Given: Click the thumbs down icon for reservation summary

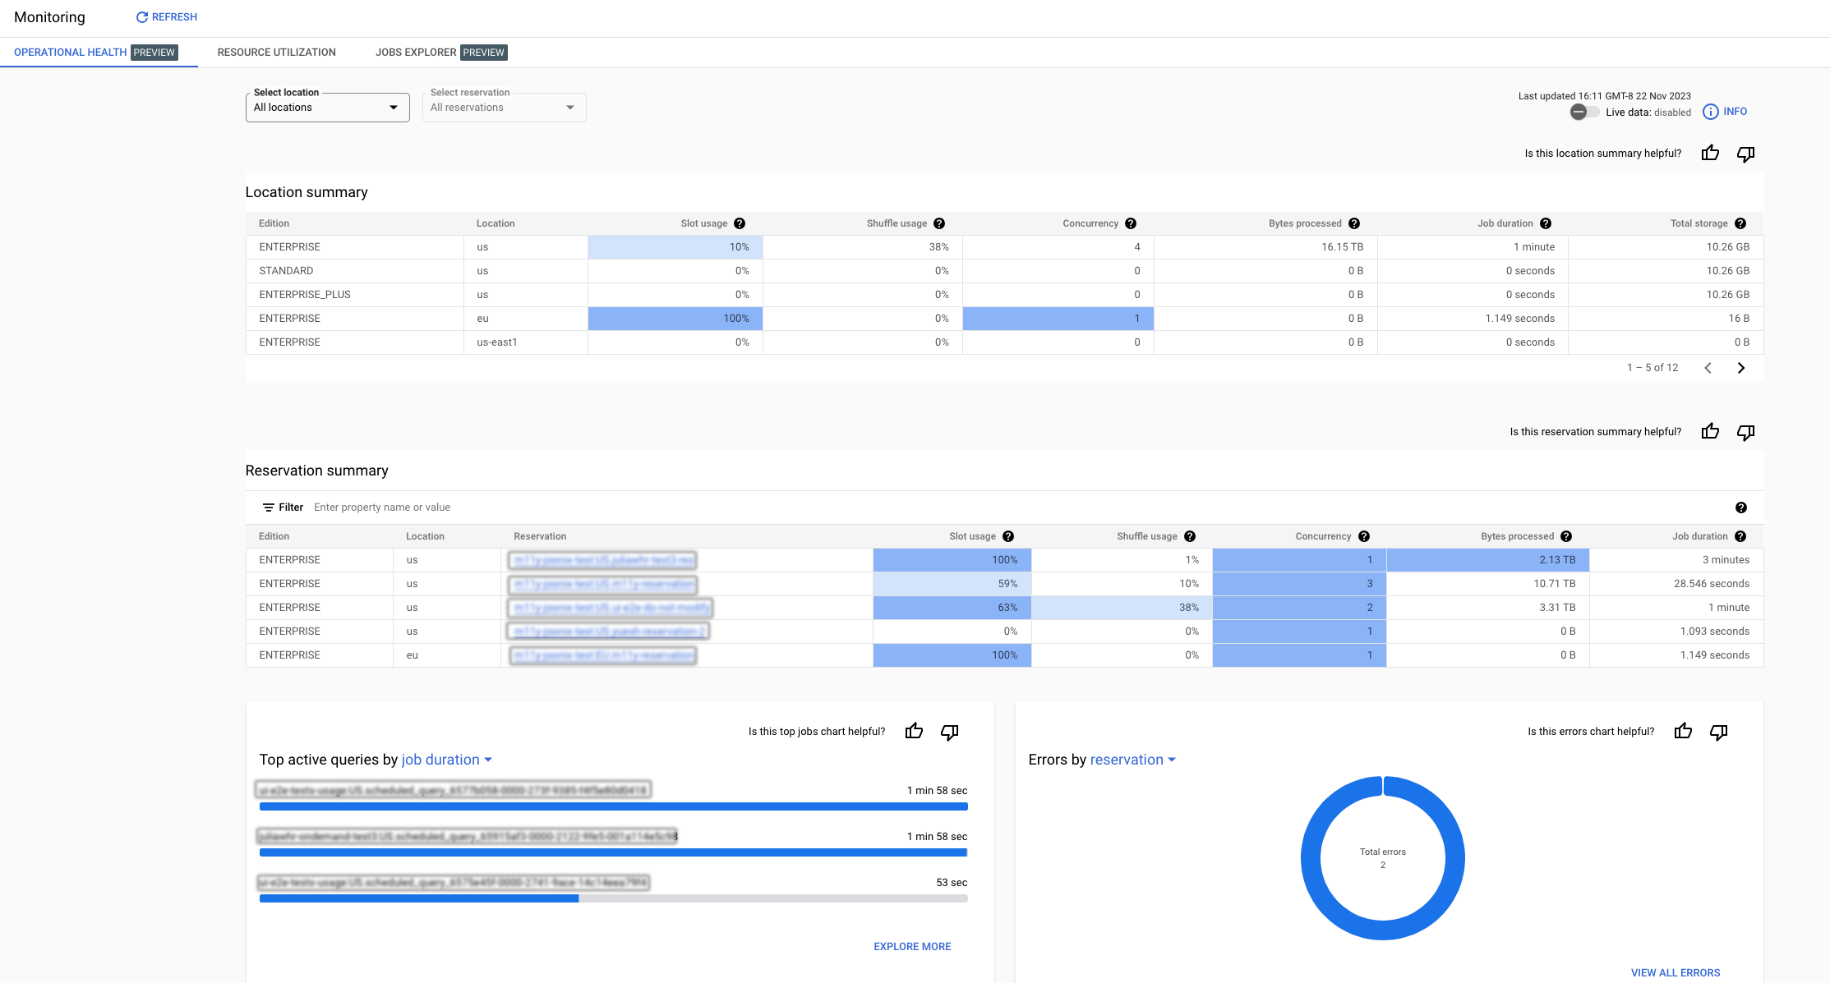Looking at the screenshot, I should 1745,432.
